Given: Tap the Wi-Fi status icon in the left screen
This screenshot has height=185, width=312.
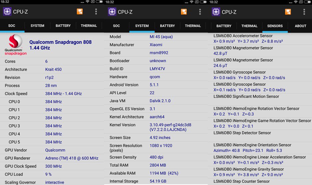Looking at the screenshot, I should [87, 2].
